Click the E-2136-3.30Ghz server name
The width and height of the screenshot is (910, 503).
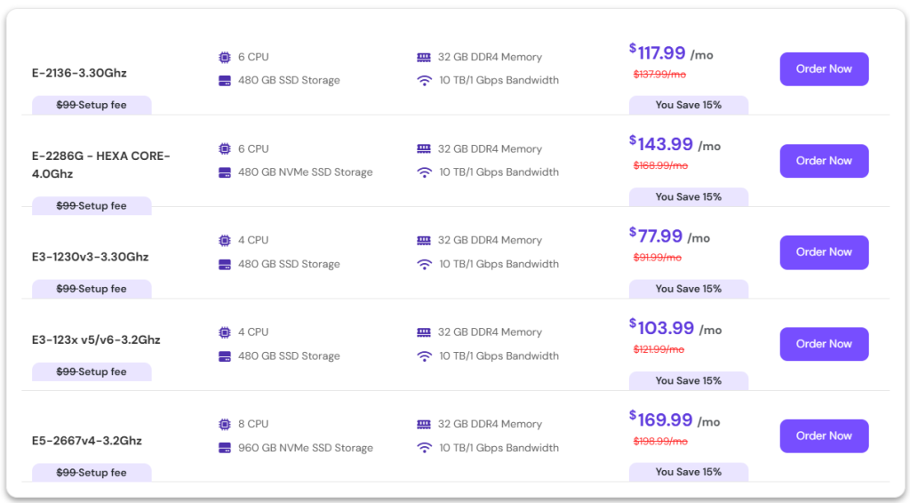tap(79, 73)
